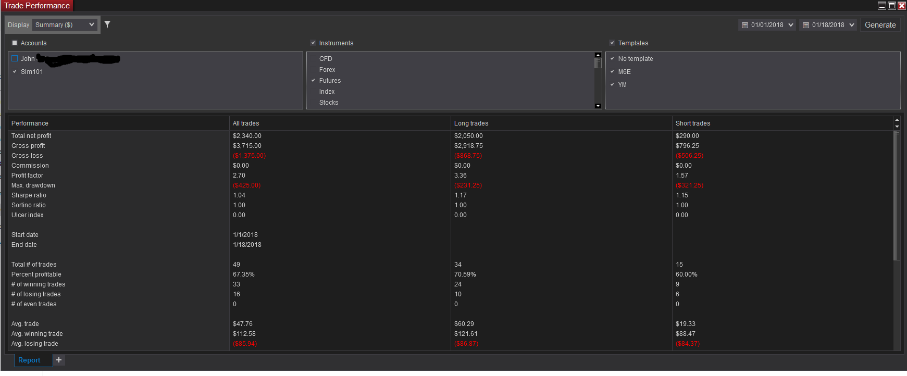Viewport: 907px width, 376px height.
Task: Uncheck the YM template
Action: pyautogui.click(x=612, y=84)
